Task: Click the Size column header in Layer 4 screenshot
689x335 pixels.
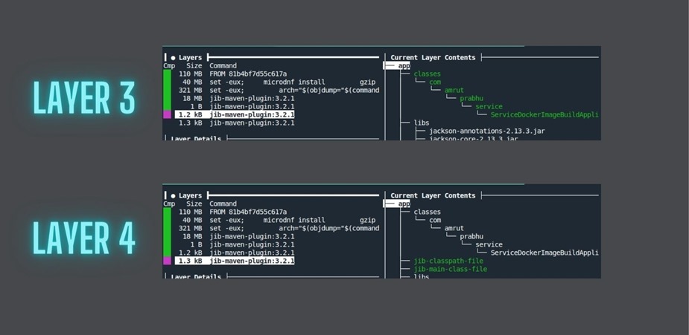Action: tap(194, 204)
